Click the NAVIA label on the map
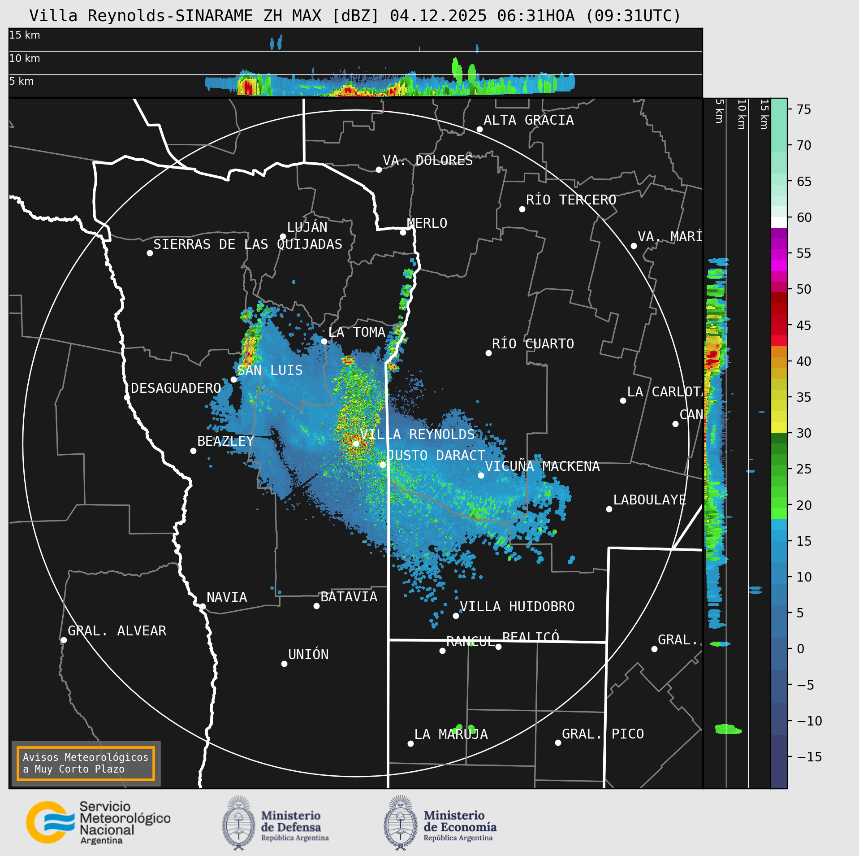The height and width of the screenshot is (856, 859). pyautogui.click(x=227, y=597)
